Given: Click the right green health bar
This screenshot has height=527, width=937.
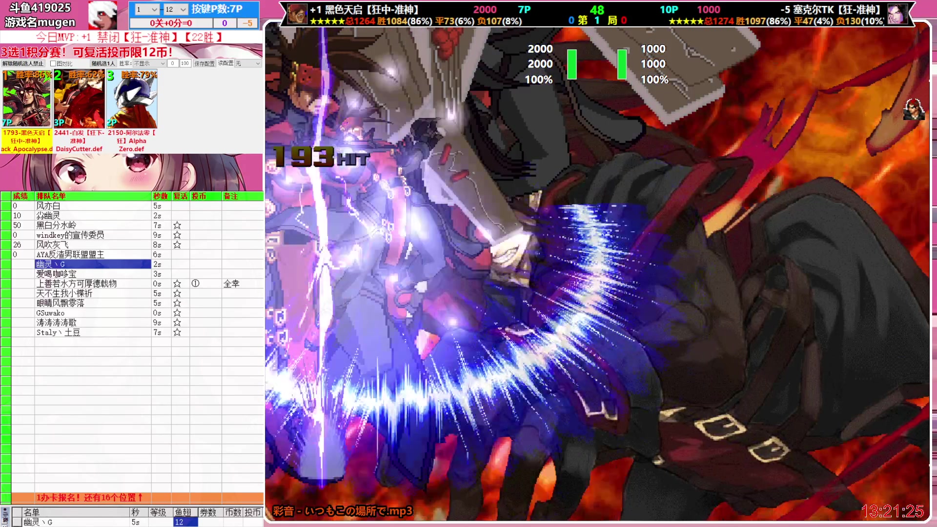Looking at the screenshot, I should [622, 64].
